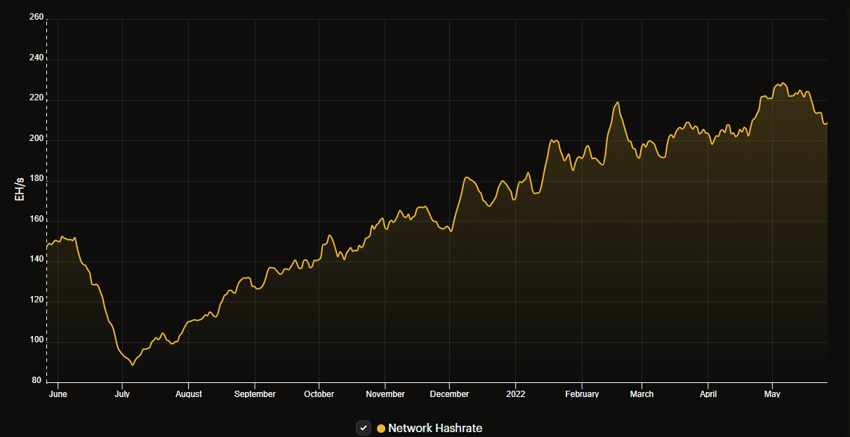The width and height of the screenshot is (850, 437).
Task: Click the yellow Network Hashrate color dot
Action: (x=381, y=428)
